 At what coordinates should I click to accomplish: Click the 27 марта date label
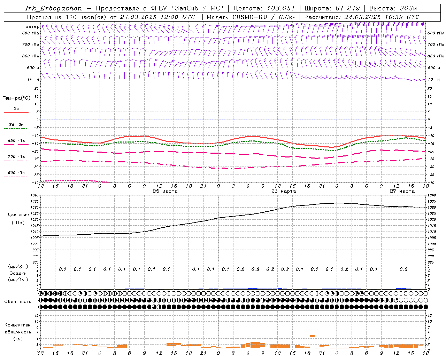pos(402,191)
